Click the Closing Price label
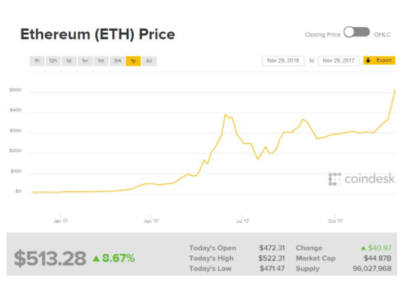The width and height of the screenshot is (407, 286). (x=322, y=34)
